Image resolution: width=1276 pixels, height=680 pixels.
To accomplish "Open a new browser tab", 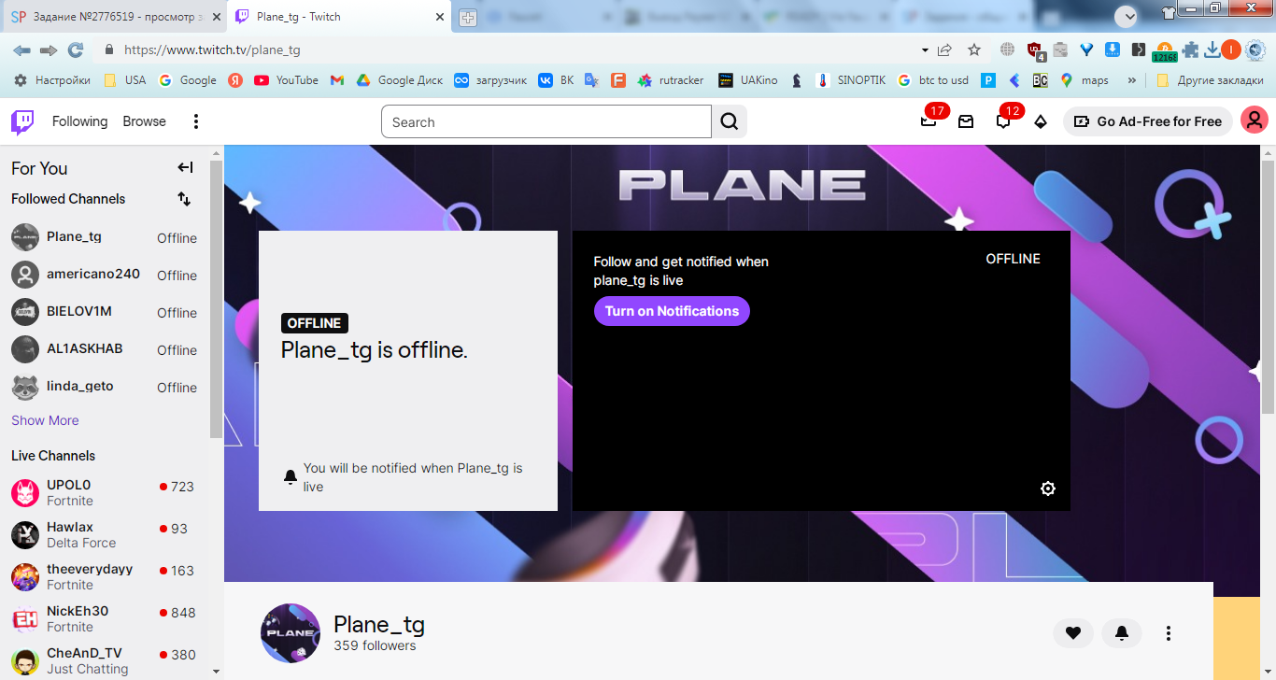I will coord(467,18).
